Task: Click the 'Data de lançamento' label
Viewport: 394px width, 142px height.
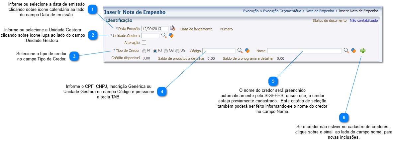Action: point(196,29)
